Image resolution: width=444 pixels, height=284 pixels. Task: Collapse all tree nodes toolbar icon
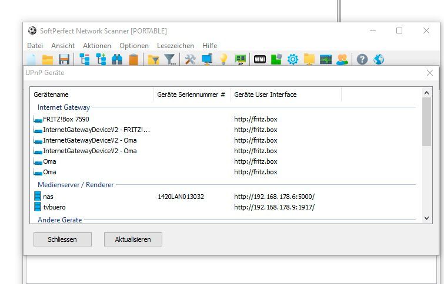[x=84, y=59]
